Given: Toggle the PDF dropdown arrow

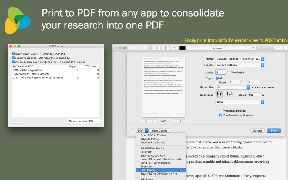Looking at the screenshot, I should [146, 131].
